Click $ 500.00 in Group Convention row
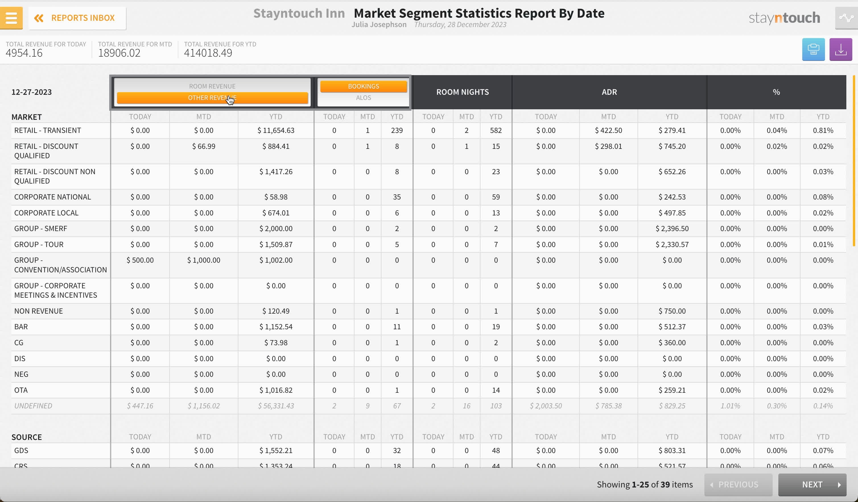Image resolution: width=858 pixels, height=502 pixels. (140, 260)
